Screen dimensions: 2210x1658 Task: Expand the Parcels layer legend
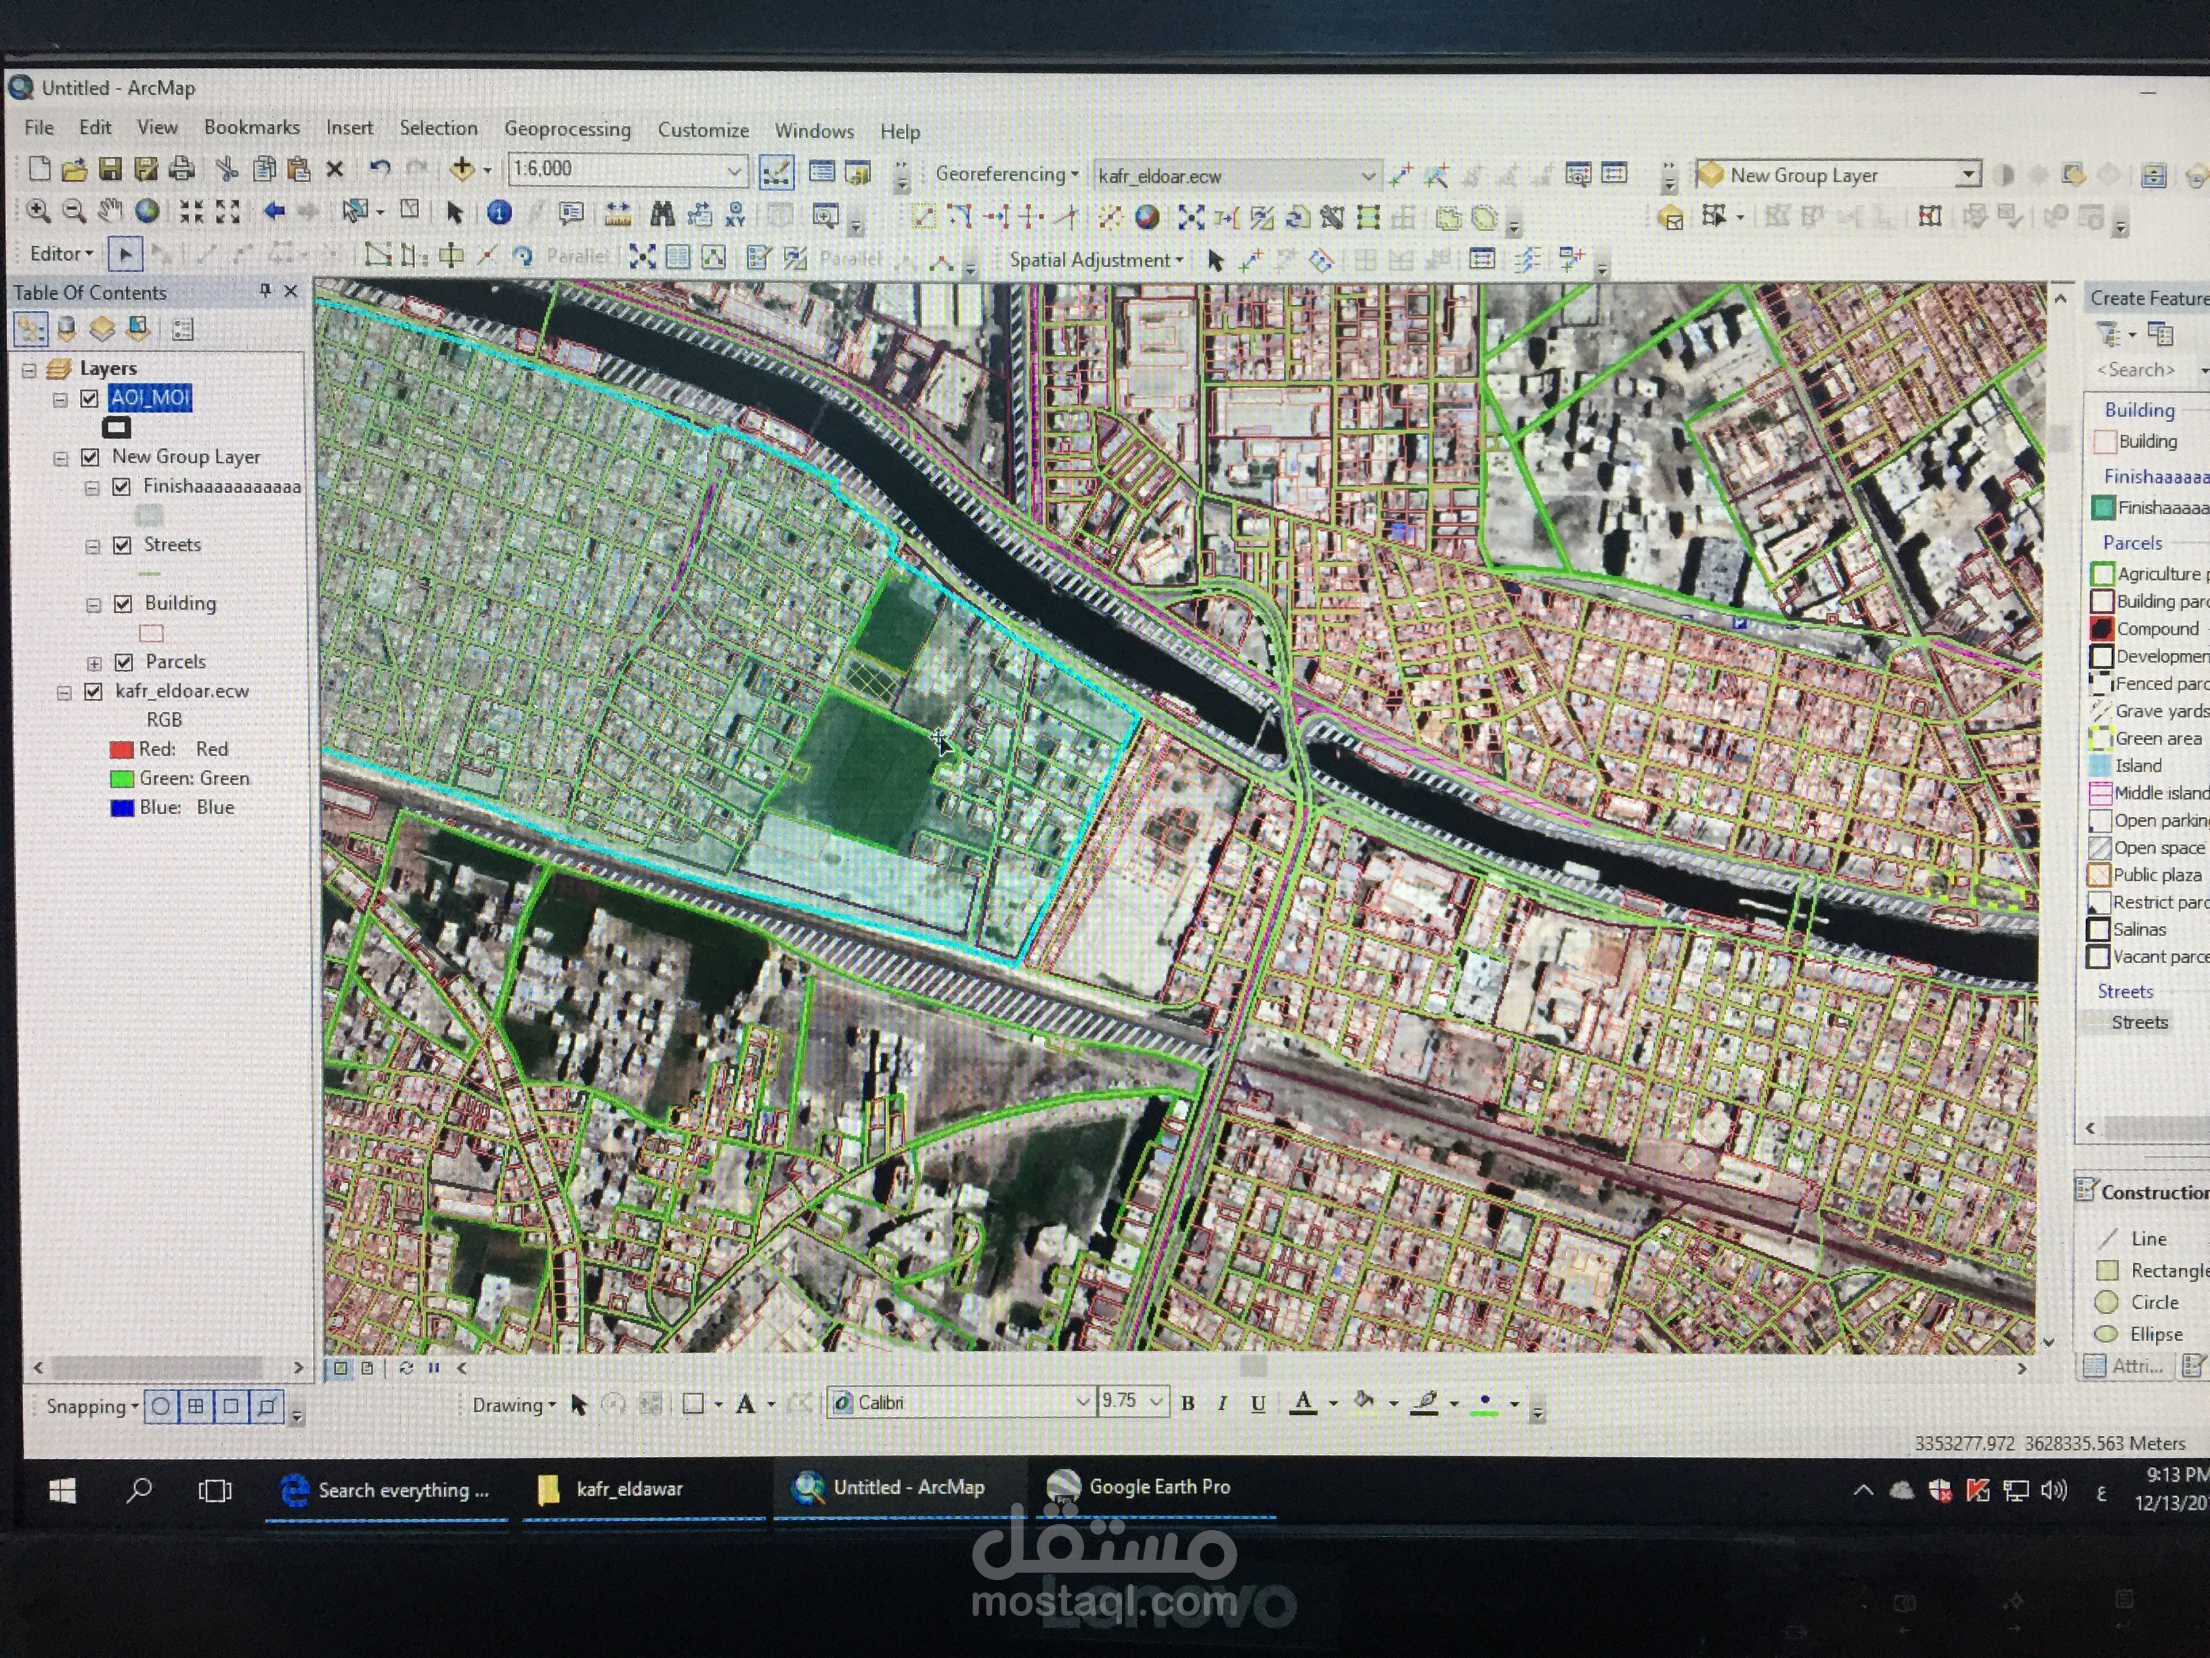pyautogui.click(x=94, y=664)
